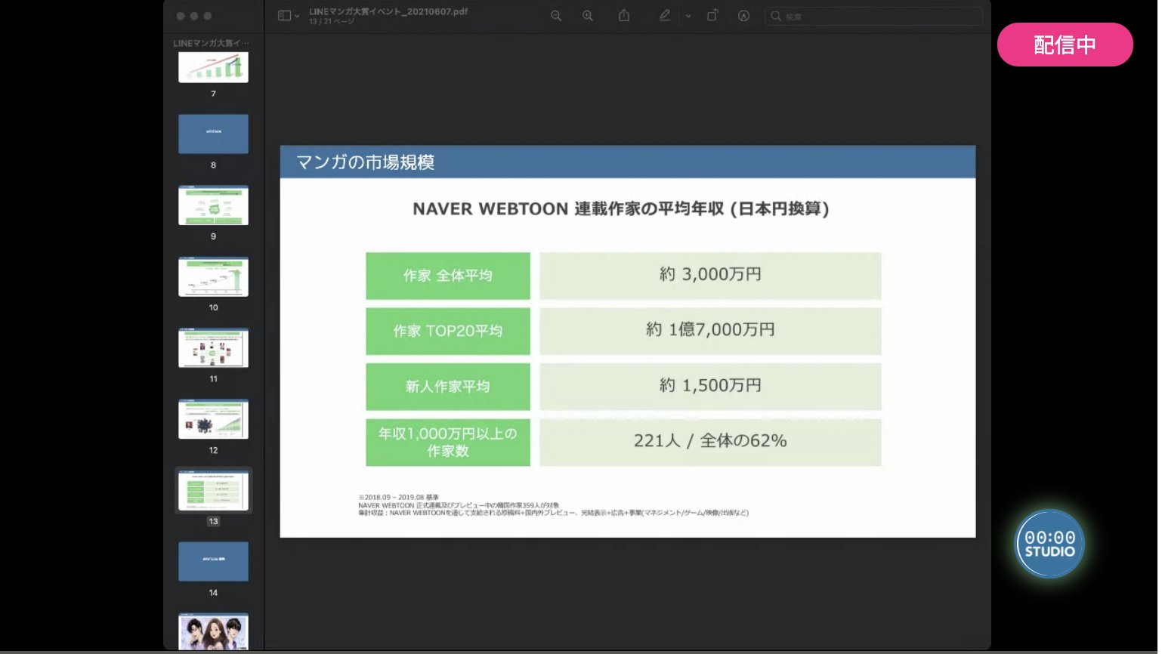Image resolution: width=1162 pixels, height=654 pixels.
Task: Expand the highlight pen options chevron
Action: [x=688, y=16]
